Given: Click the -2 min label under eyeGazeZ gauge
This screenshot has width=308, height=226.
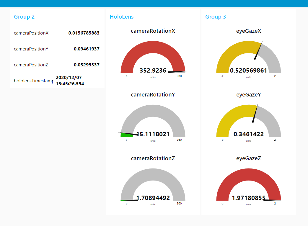Looking at the screenshot, I should point(222,203).
